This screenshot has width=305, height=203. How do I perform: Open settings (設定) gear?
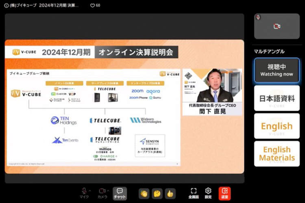[208, 193]
